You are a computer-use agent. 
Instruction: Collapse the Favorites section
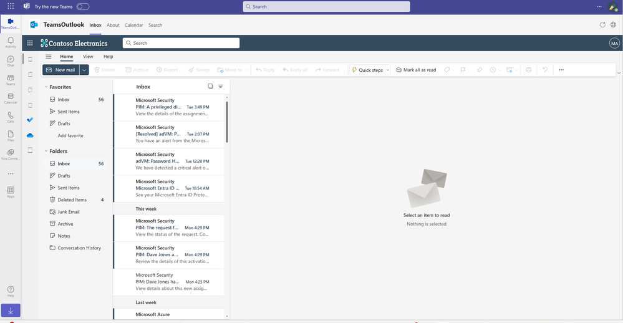[x=46, y=87]
